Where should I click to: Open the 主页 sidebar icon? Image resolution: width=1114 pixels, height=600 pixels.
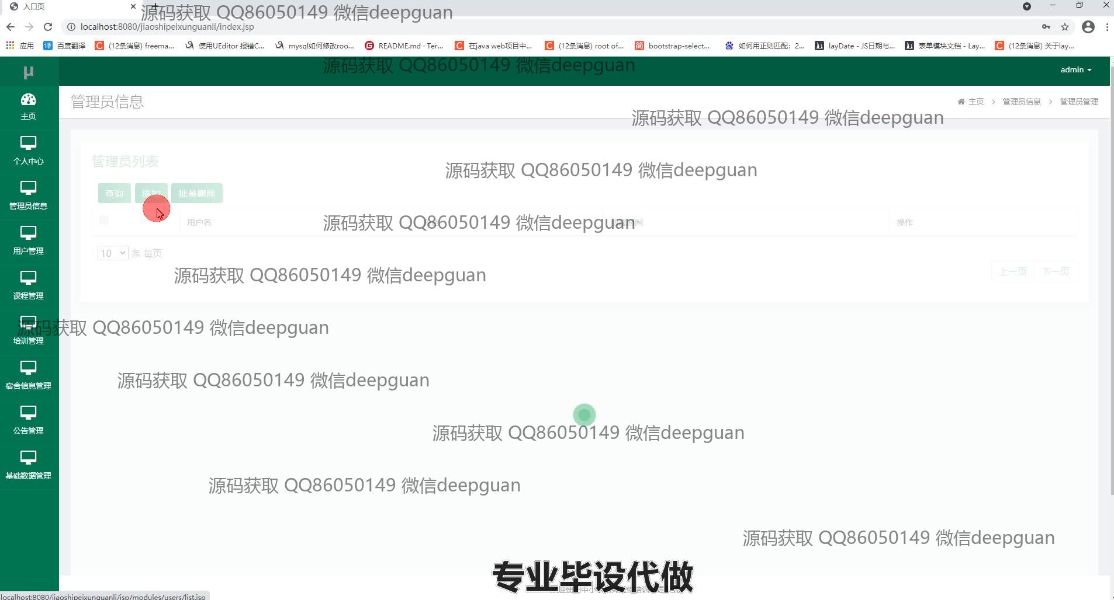coord(29,106)
